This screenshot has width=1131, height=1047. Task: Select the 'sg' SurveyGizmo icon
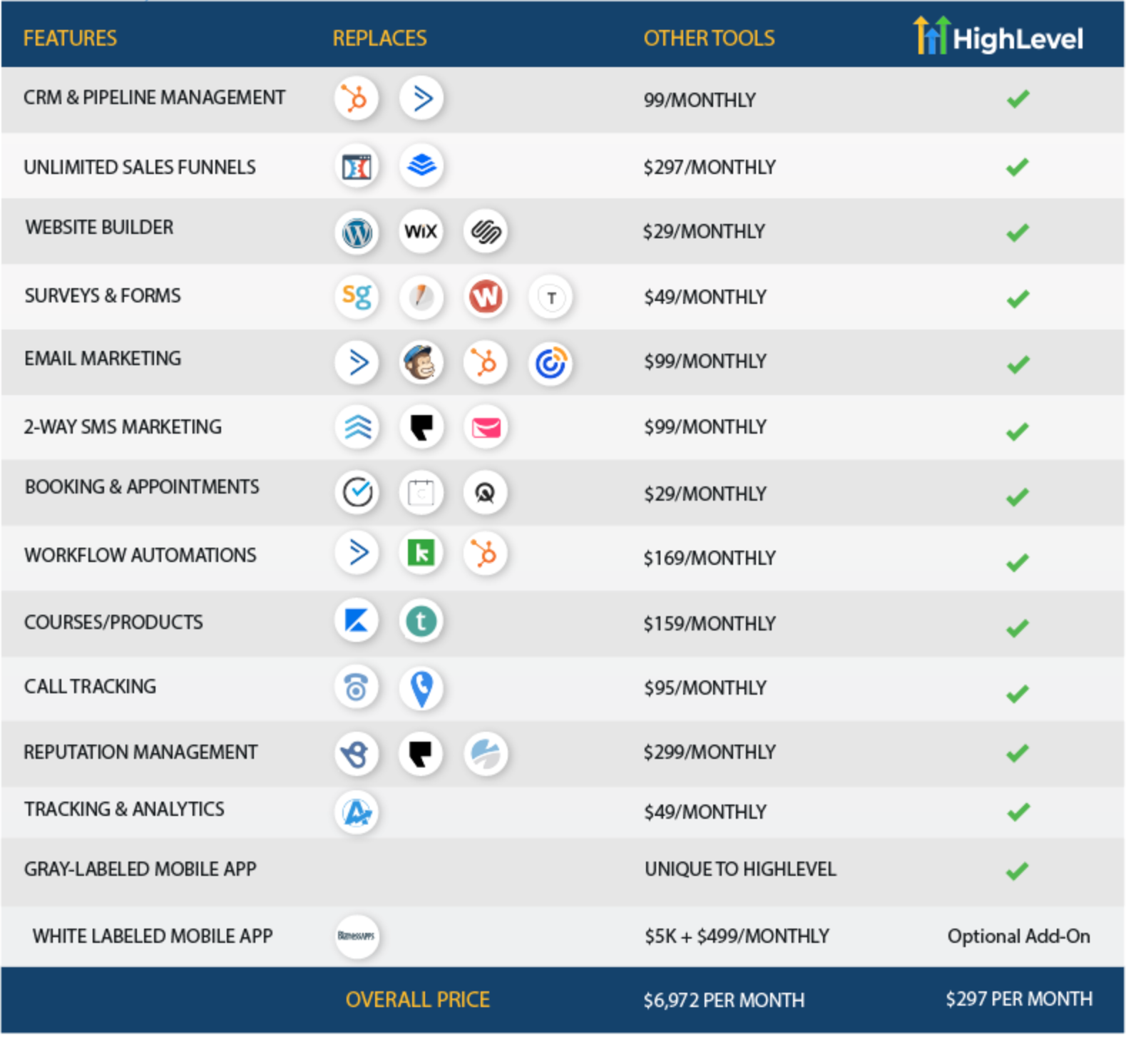tap(356, 296)
